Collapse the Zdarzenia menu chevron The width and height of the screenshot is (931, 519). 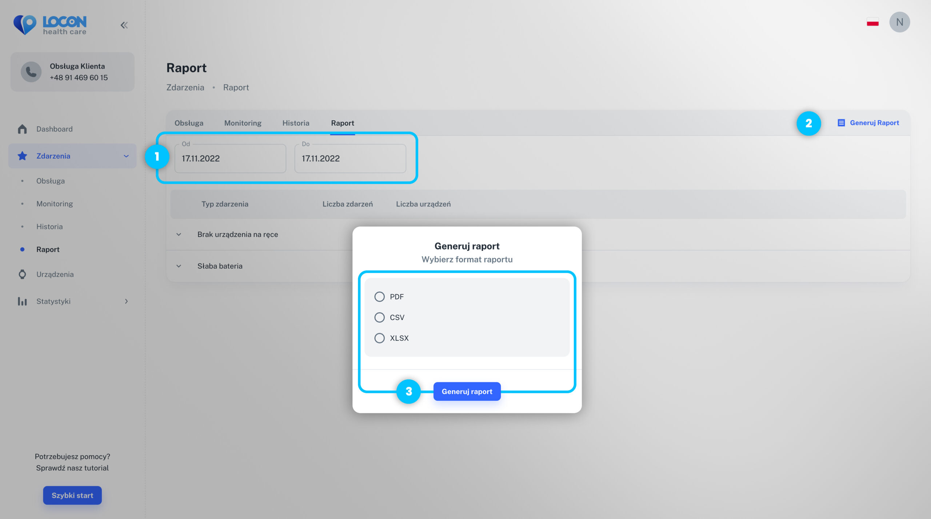coord(126,156)
